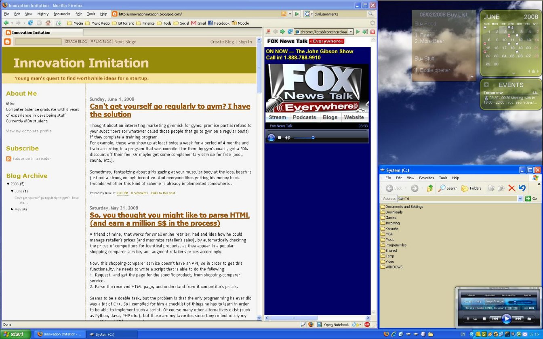This screenshot has height=339, width=543.
Task: Open the Firefox Home page icon
Action: coord(48,23)
